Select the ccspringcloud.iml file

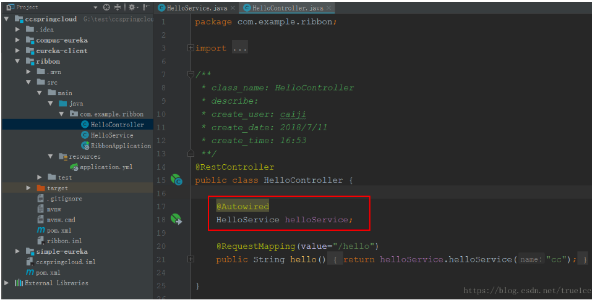tap(66, 262)
